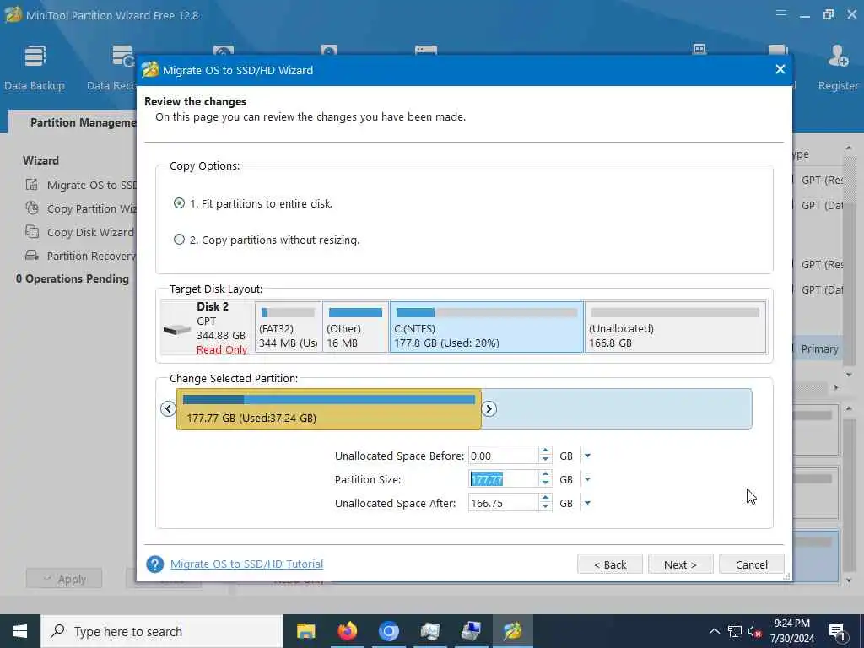This screenshot has width=864, height=648.
Task: Click Apply button in main window
Action: [64, 579]
